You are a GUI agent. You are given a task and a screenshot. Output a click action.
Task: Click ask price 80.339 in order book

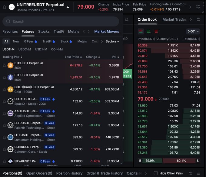click(143, 46)
